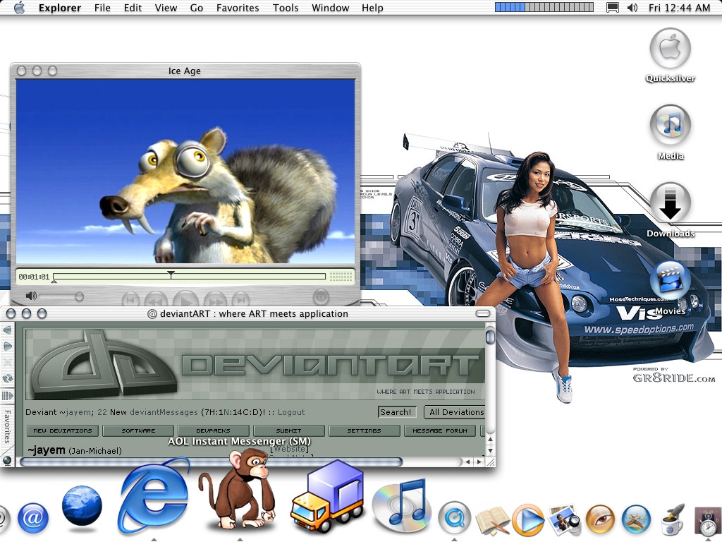Expand the Favorites sidebar tab
Image resolution: width=722 pixels, height=542 pixels.
[x=7, y=427]
